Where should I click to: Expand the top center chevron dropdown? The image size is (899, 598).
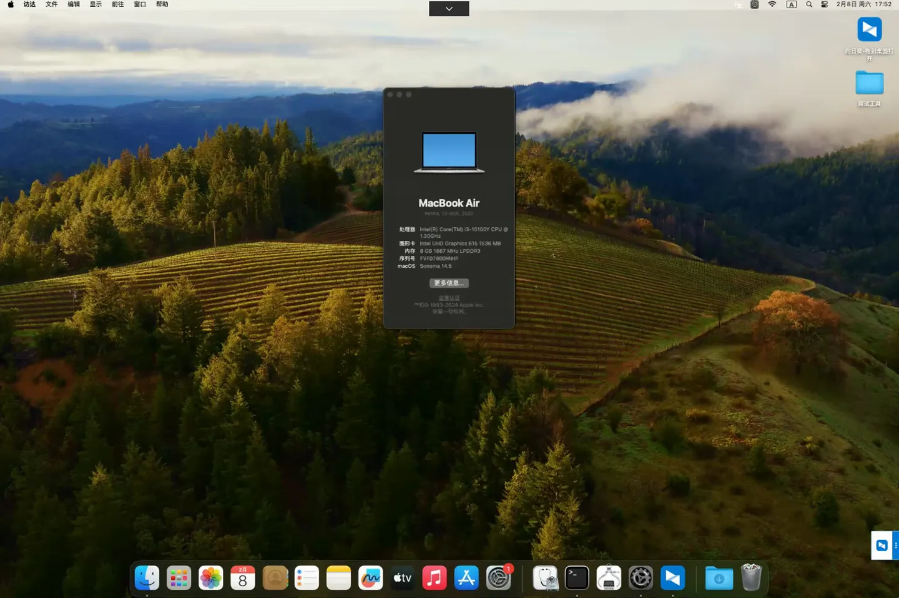449,9
